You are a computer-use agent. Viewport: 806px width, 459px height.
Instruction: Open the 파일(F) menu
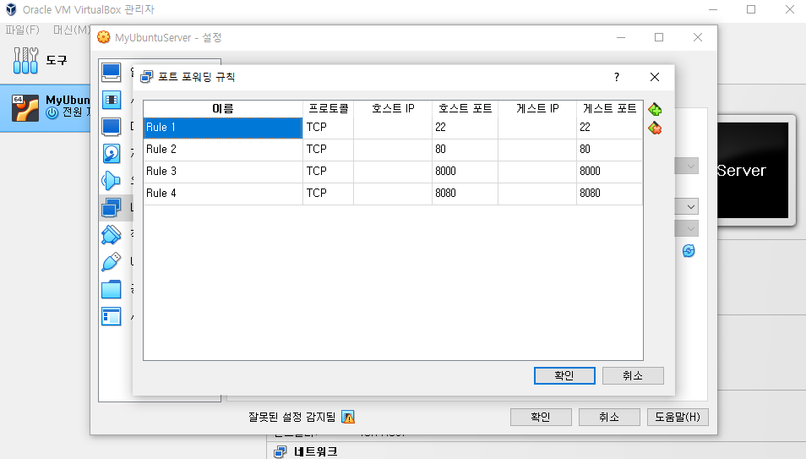pos(22,30)
